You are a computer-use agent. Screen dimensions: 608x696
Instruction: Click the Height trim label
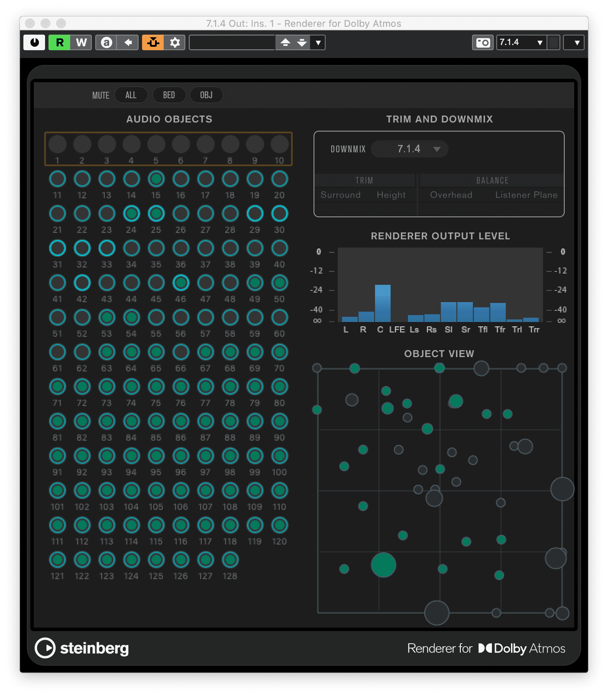[391, 195]
